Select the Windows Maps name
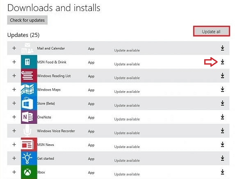 click(49, 89)
